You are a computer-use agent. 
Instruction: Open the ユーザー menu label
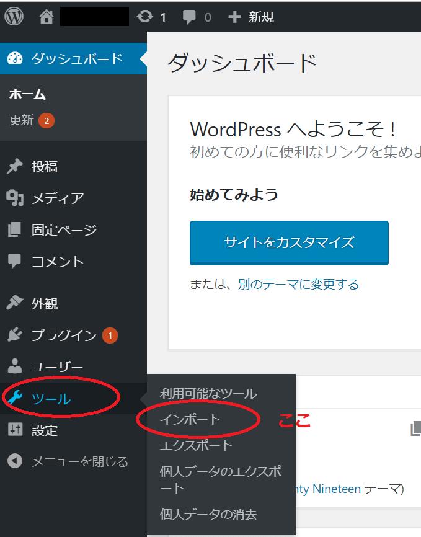(57, 367)
